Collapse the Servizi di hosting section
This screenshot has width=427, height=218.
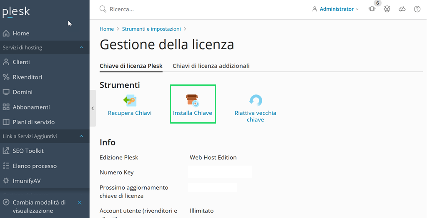tap(81, 47)
